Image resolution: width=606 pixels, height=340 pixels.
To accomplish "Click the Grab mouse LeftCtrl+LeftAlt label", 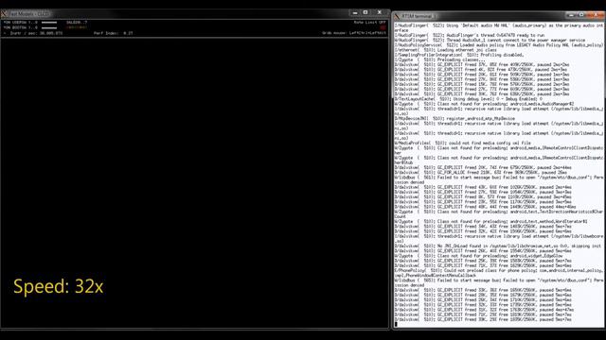I will tap(353, 33).
